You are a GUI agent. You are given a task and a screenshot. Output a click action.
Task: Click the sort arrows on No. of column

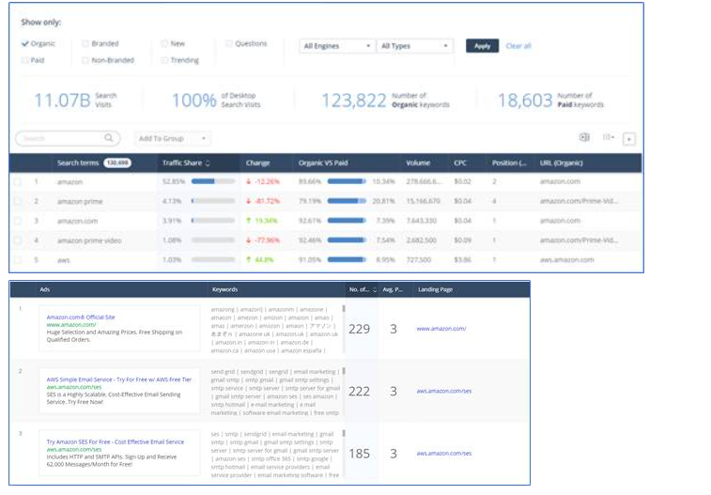[x=375, y=289]
